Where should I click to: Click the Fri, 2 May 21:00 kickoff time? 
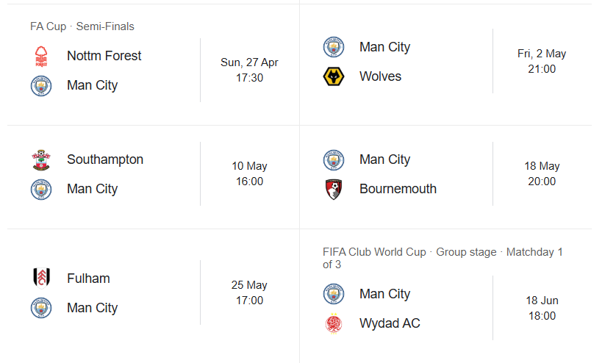tap(542, 62)
